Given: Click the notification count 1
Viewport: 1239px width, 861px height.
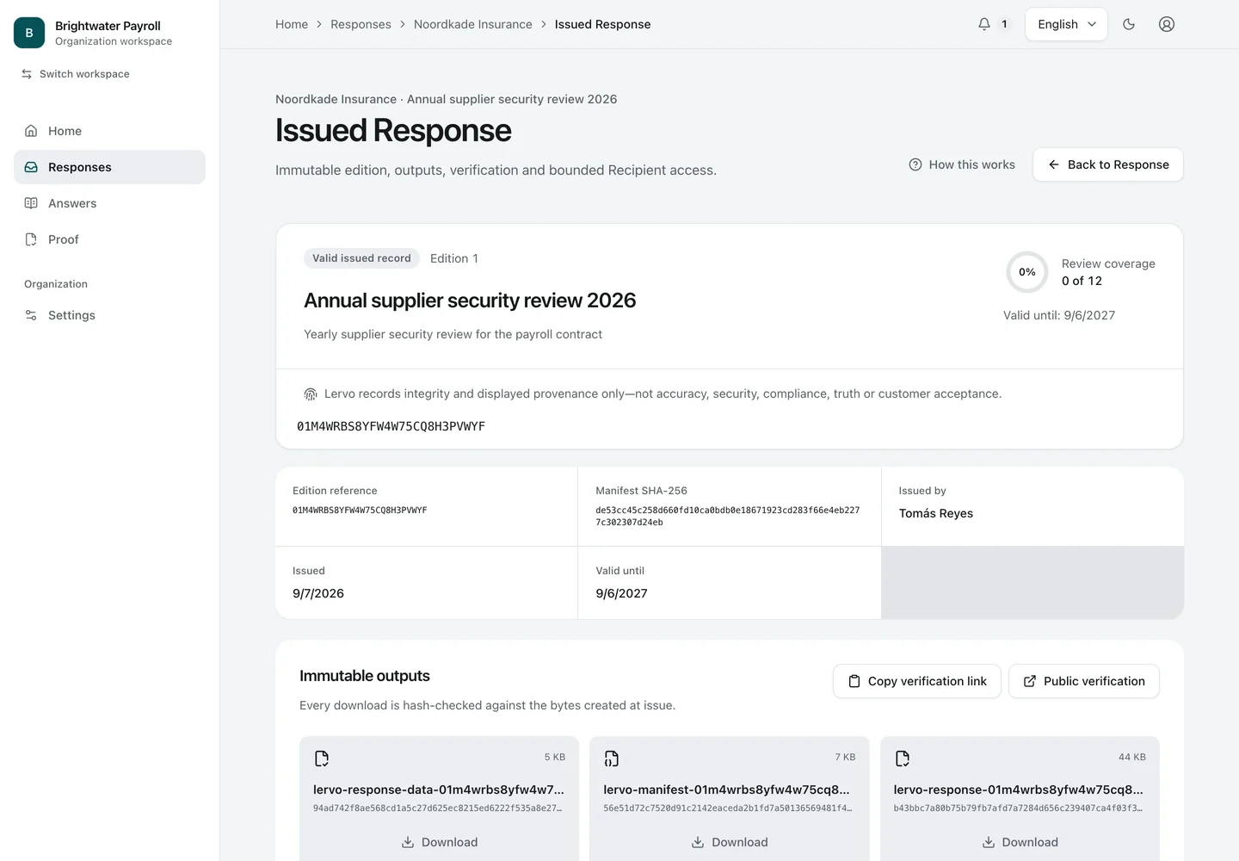Looking at the screenshot, I should pos(1004,24).
